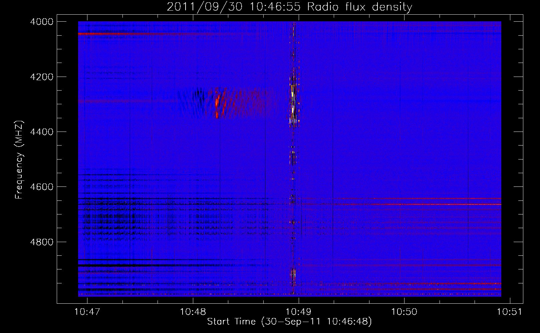Image resolution: width=540 pixels, height=333 pixels.
Task: Click the plot title '2011/09/30 10:46:55 Radio flux density'
Action: click(289, 7)
